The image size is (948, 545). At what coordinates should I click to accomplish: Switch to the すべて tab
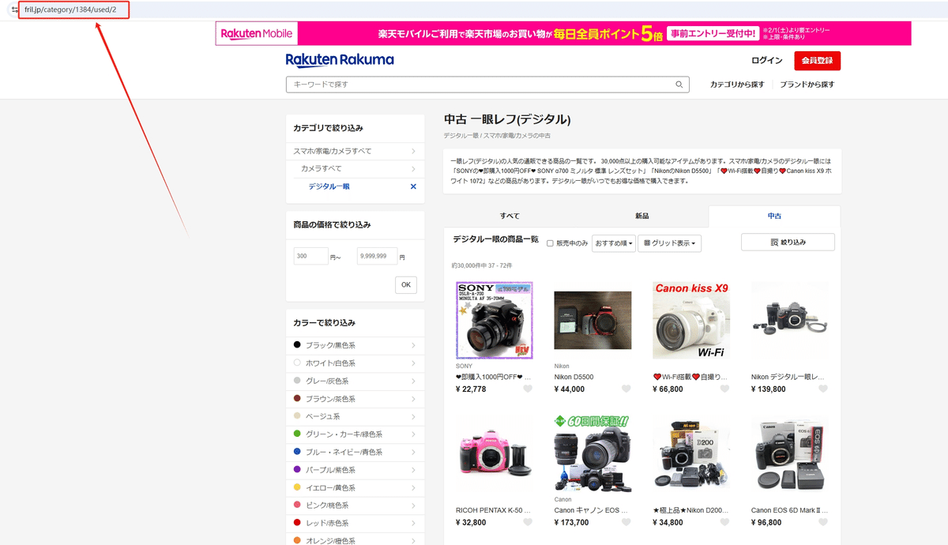coord(510,216)
